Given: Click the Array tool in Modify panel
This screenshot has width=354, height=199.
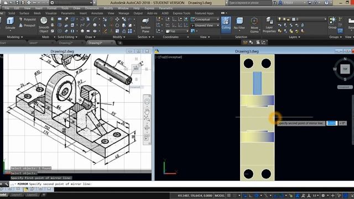Looking at the screenshot, I should (130, 31).
